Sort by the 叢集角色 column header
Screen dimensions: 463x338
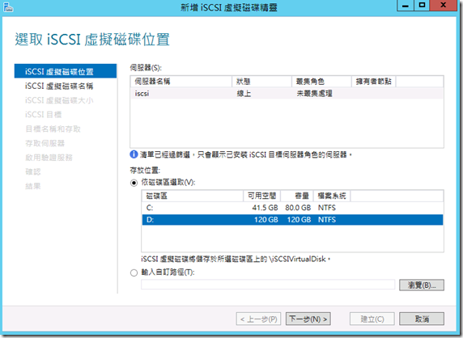(x=322, y=82)
